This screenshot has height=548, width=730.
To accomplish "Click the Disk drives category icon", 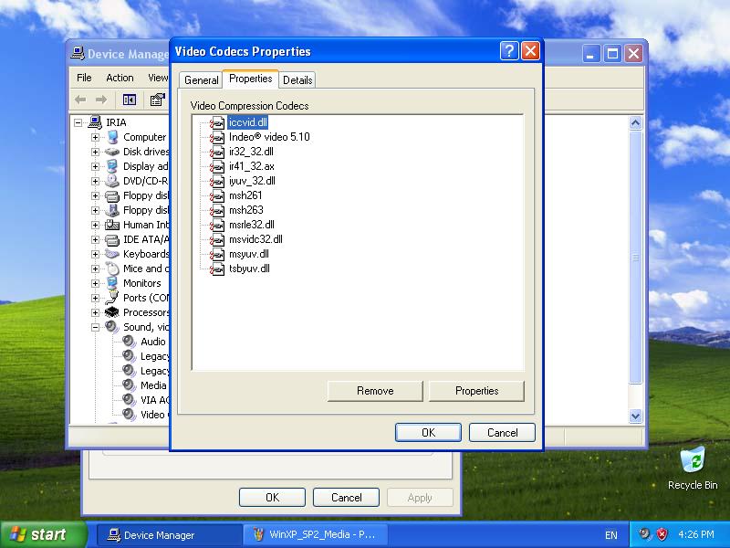I will tap(112, 152).
